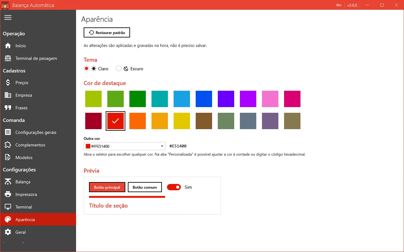Click the Balança gauge icon
The height and width of the screenshot is (252, 404).
pyautogui.click(x=8, y=182)
